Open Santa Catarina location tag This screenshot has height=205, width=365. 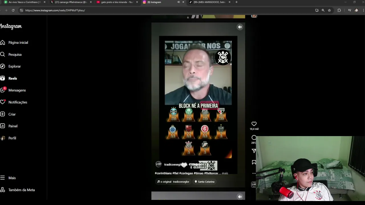click(x=204, y=182)
